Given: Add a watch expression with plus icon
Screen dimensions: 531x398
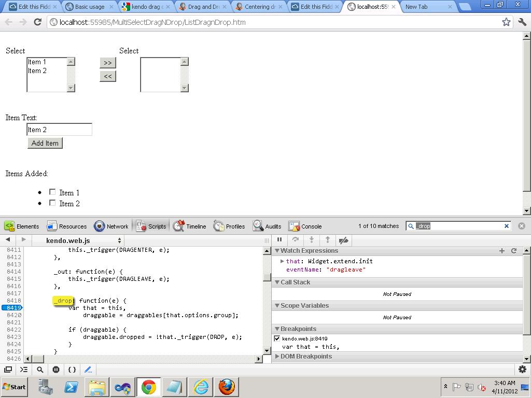Looking at the screenshot, I should (x=502, y=251).
